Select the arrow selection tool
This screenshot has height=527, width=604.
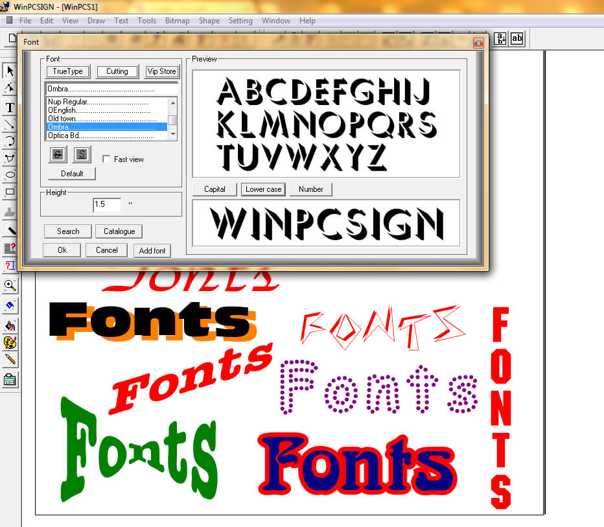10,71
